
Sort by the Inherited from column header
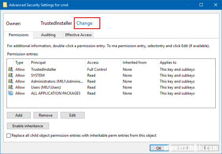pos(139,62)
